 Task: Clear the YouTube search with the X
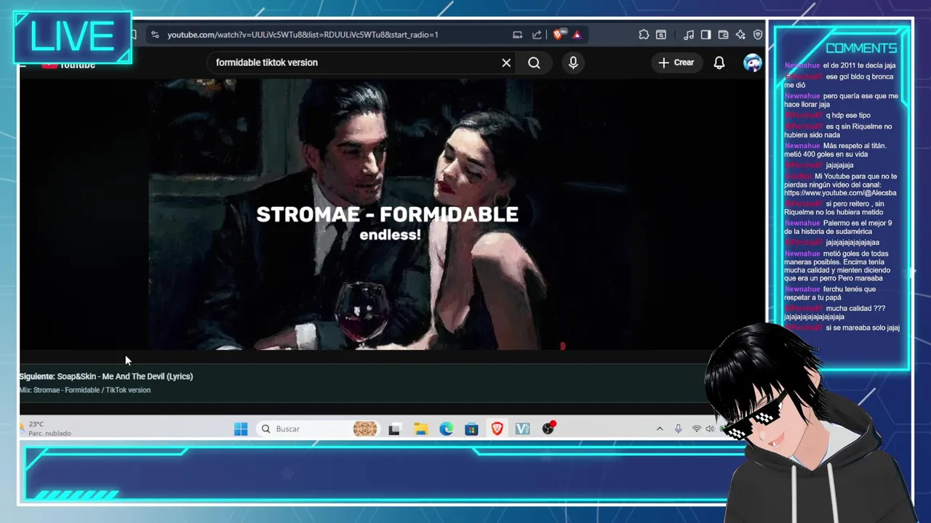pos(506,62)
